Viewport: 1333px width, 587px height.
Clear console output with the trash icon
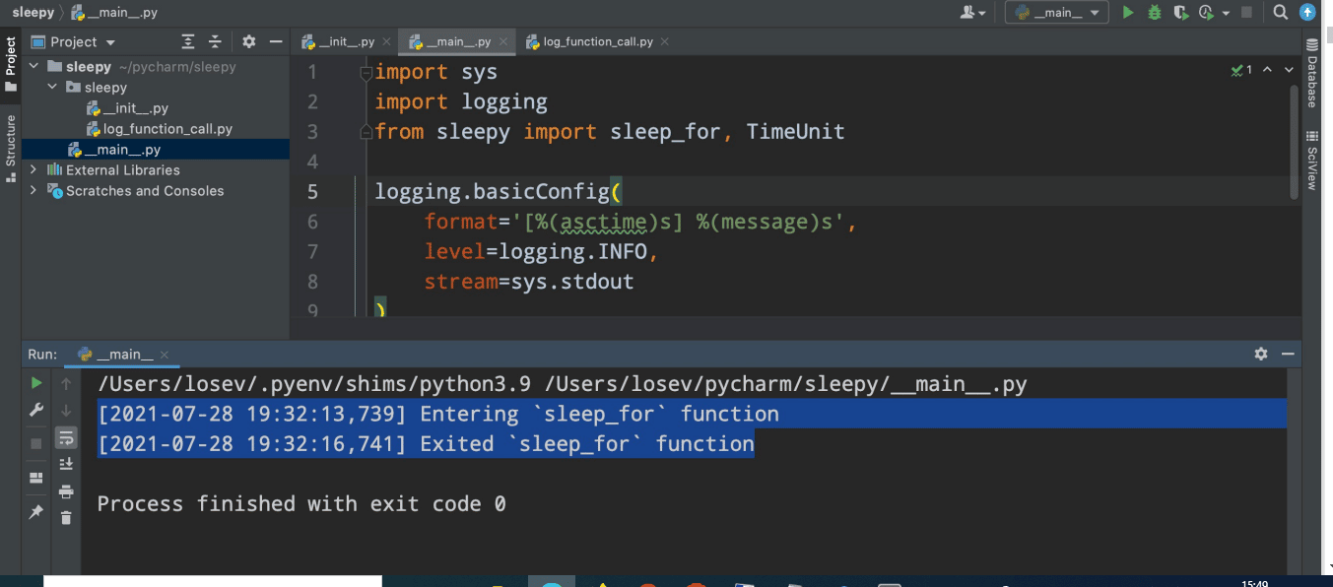pyautogui.click(x=66, y=517)
